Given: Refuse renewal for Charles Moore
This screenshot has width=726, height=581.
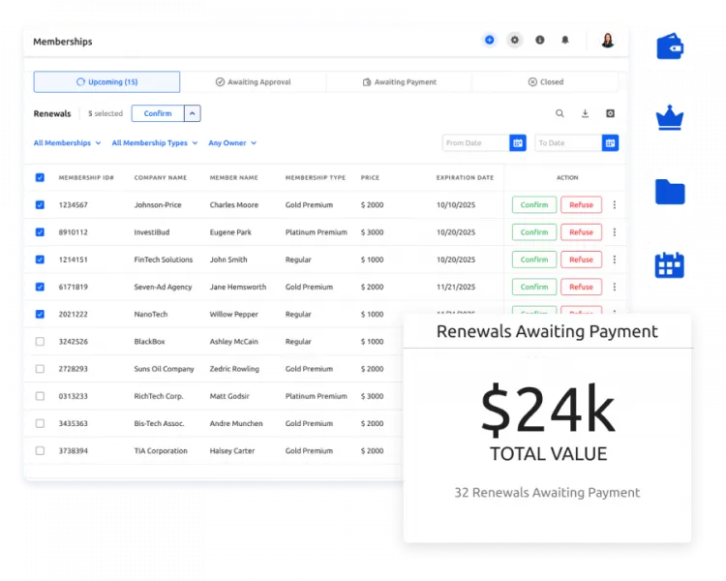Looking at the screenshot, I should click(x=581, y=204).
